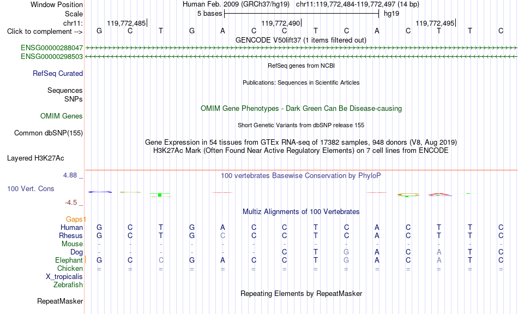
Task: Click the grayed A base in Dog row
Action: 439,252
